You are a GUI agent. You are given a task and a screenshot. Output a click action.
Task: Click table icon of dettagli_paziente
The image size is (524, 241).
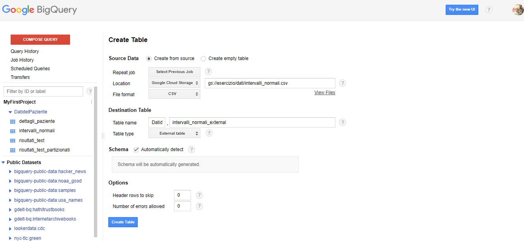pyautogui.click(x=12, y=121)
